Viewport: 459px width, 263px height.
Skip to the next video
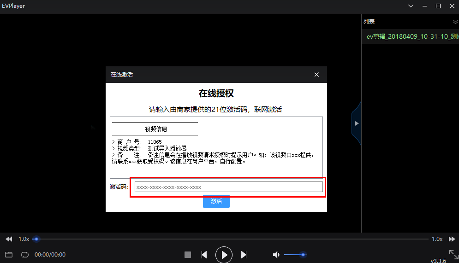244,255
